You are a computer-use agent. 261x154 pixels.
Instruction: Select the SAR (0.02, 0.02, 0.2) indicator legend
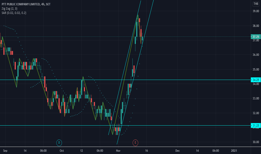(14, 13)
